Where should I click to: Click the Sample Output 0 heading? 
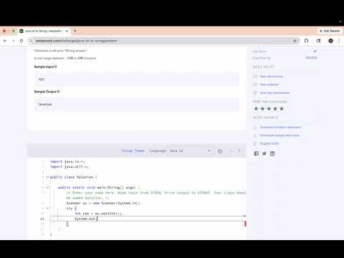click(x=47, y=92)
